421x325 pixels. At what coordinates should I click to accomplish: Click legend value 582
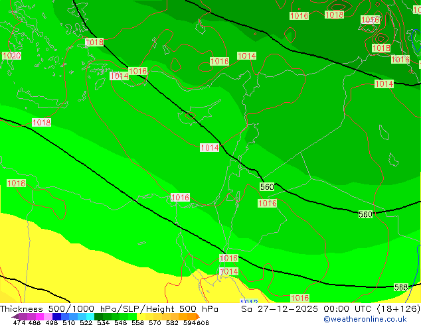click(x=172, y=322)
